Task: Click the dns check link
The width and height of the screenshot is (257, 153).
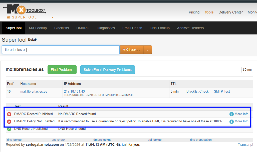Action: [x=58, y=140]
